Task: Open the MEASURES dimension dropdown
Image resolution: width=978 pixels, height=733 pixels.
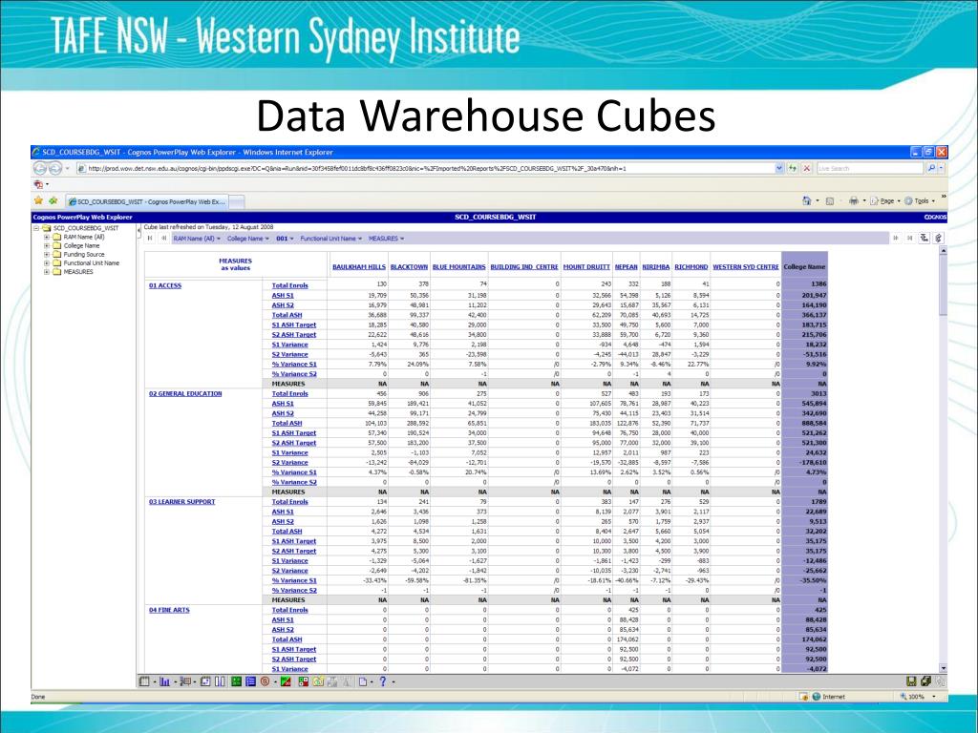Action: pos(386,238)
